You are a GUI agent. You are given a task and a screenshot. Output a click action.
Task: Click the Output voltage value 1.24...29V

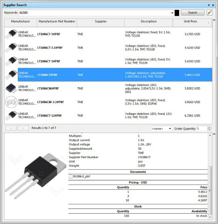[145, 144]
